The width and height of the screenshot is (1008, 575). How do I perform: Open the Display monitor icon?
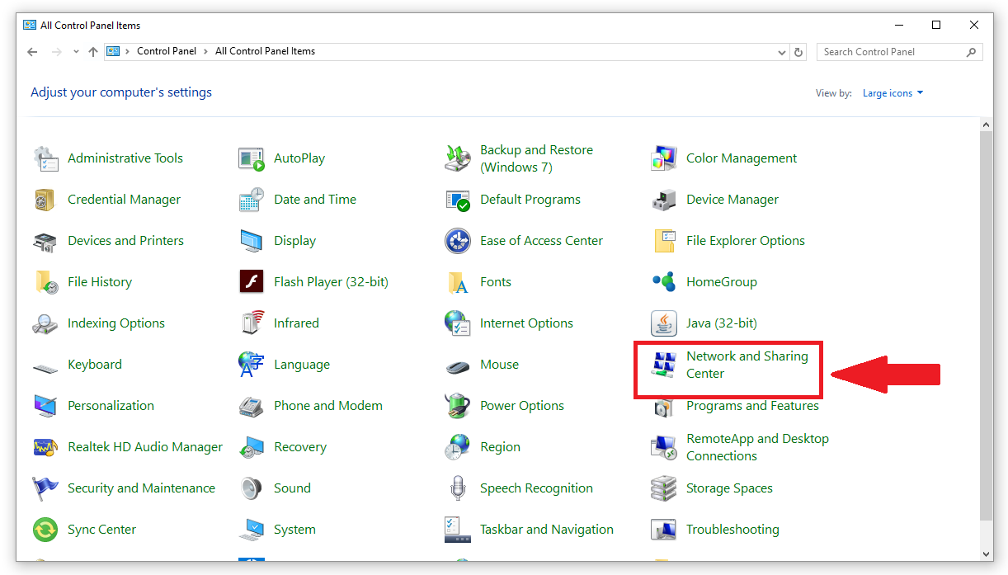pyautogui.click(x=252, y=241)
